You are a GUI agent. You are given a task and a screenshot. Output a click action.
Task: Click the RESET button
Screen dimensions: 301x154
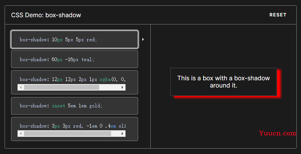click(278, 15)
